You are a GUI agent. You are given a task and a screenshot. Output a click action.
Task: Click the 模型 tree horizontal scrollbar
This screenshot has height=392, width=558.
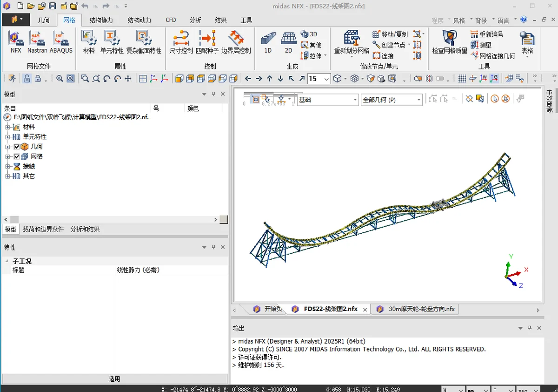pos(111,219)
